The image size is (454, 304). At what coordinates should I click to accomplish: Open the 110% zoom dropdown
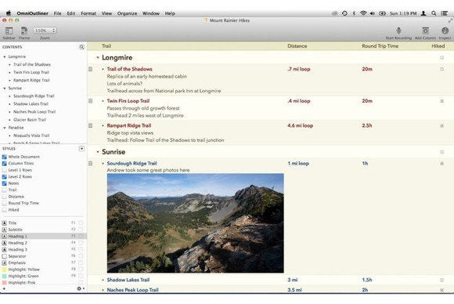[x=45, y=31]
